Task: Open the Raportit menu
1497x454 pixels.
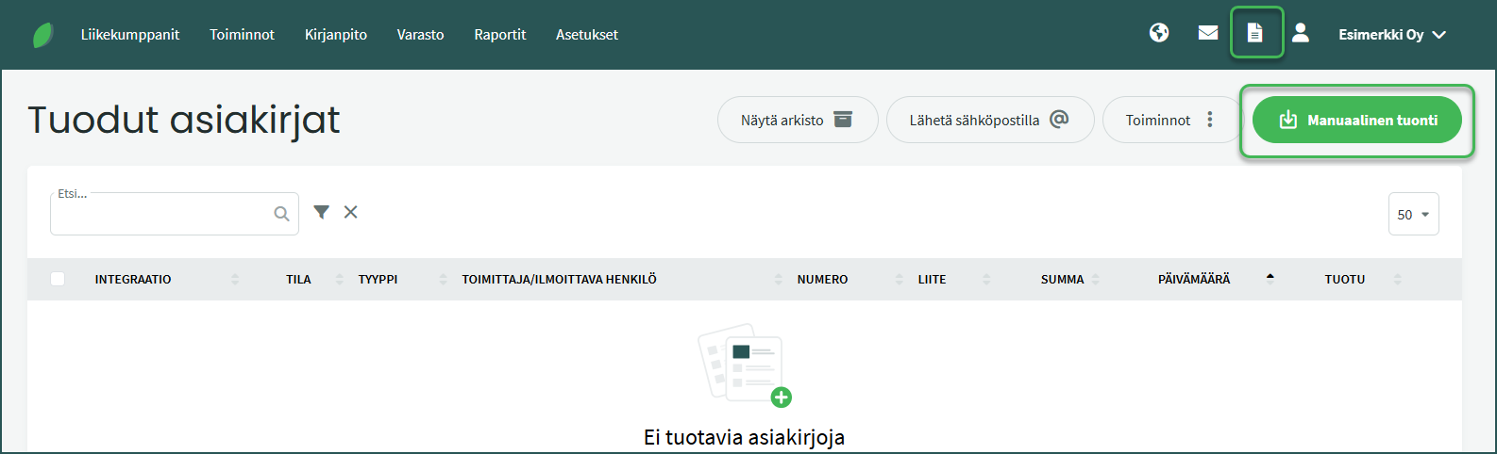Action: click(499, 35)
